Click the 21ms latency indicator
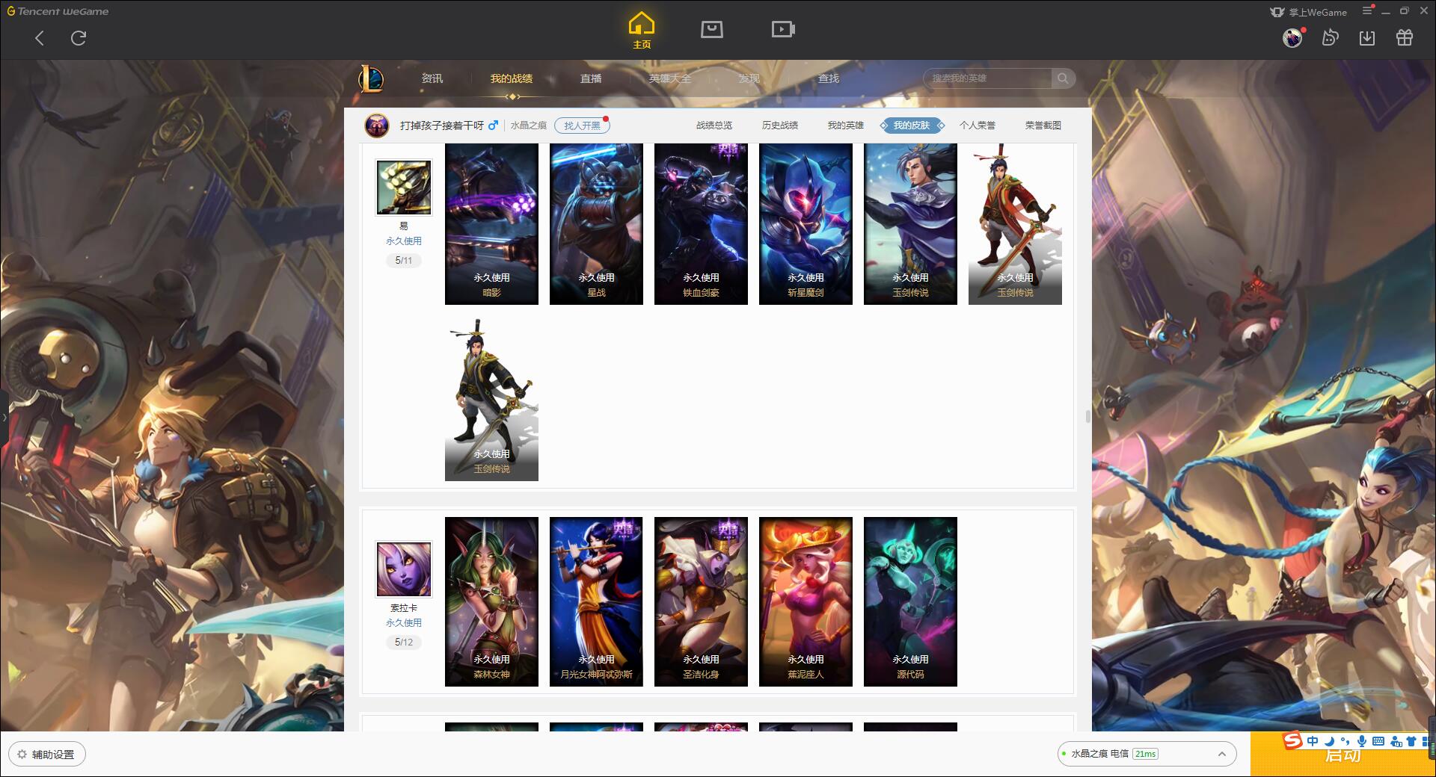1436x777 pixels. tap(1145, 754)
